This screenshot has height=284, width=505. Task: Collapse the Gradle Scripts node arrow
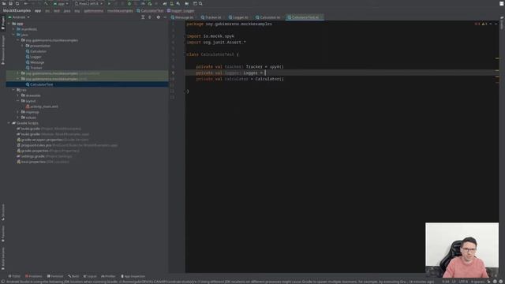[9, 123]
